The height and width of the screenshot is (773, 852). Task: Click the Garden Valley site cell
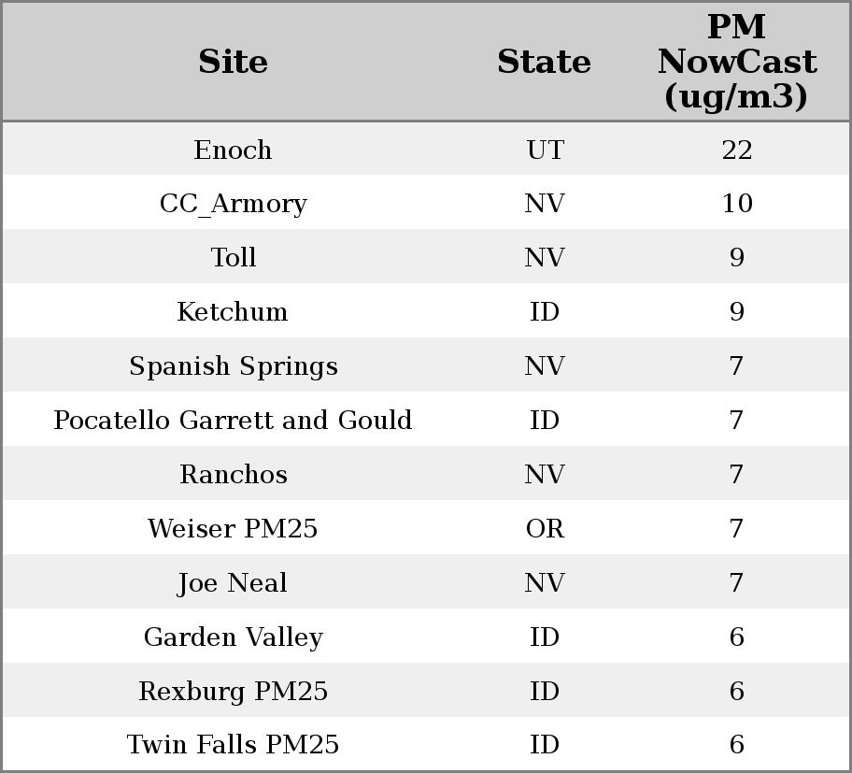(233, 637)
